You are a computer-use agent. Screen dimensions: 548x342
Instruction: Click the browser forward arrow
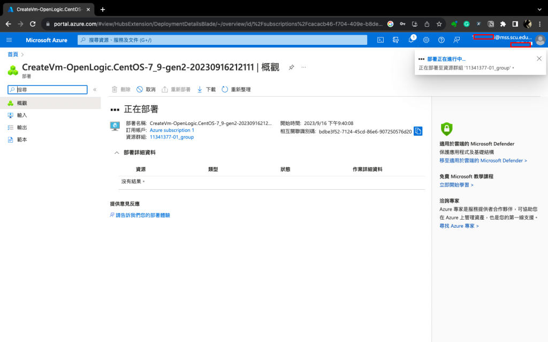pos(20,24)
